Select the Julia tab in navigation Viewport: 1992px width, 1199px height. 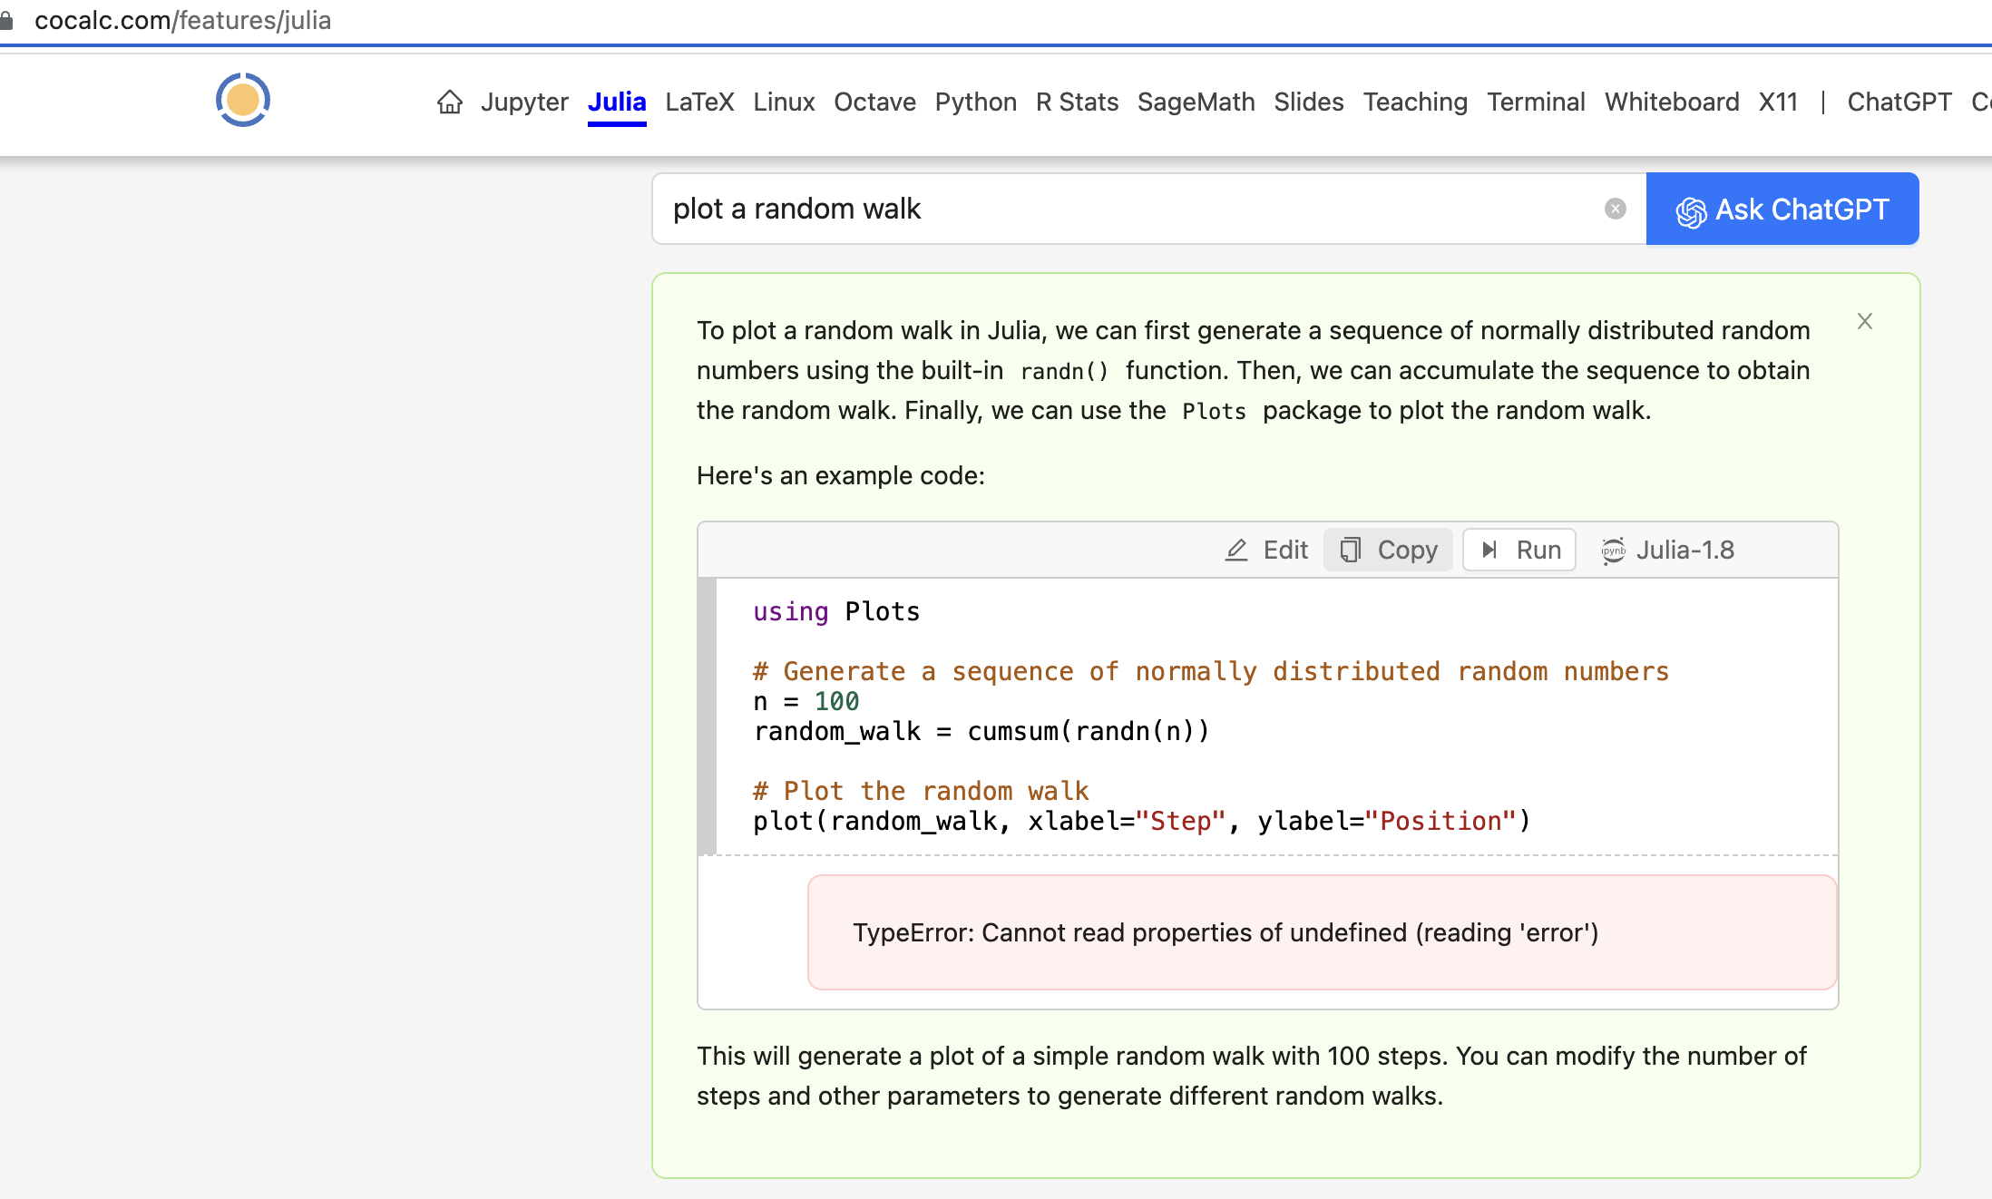[617, 102]
